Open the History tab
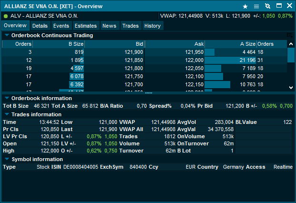The width and height of the screenshot is (296, 203). point(153,26)
